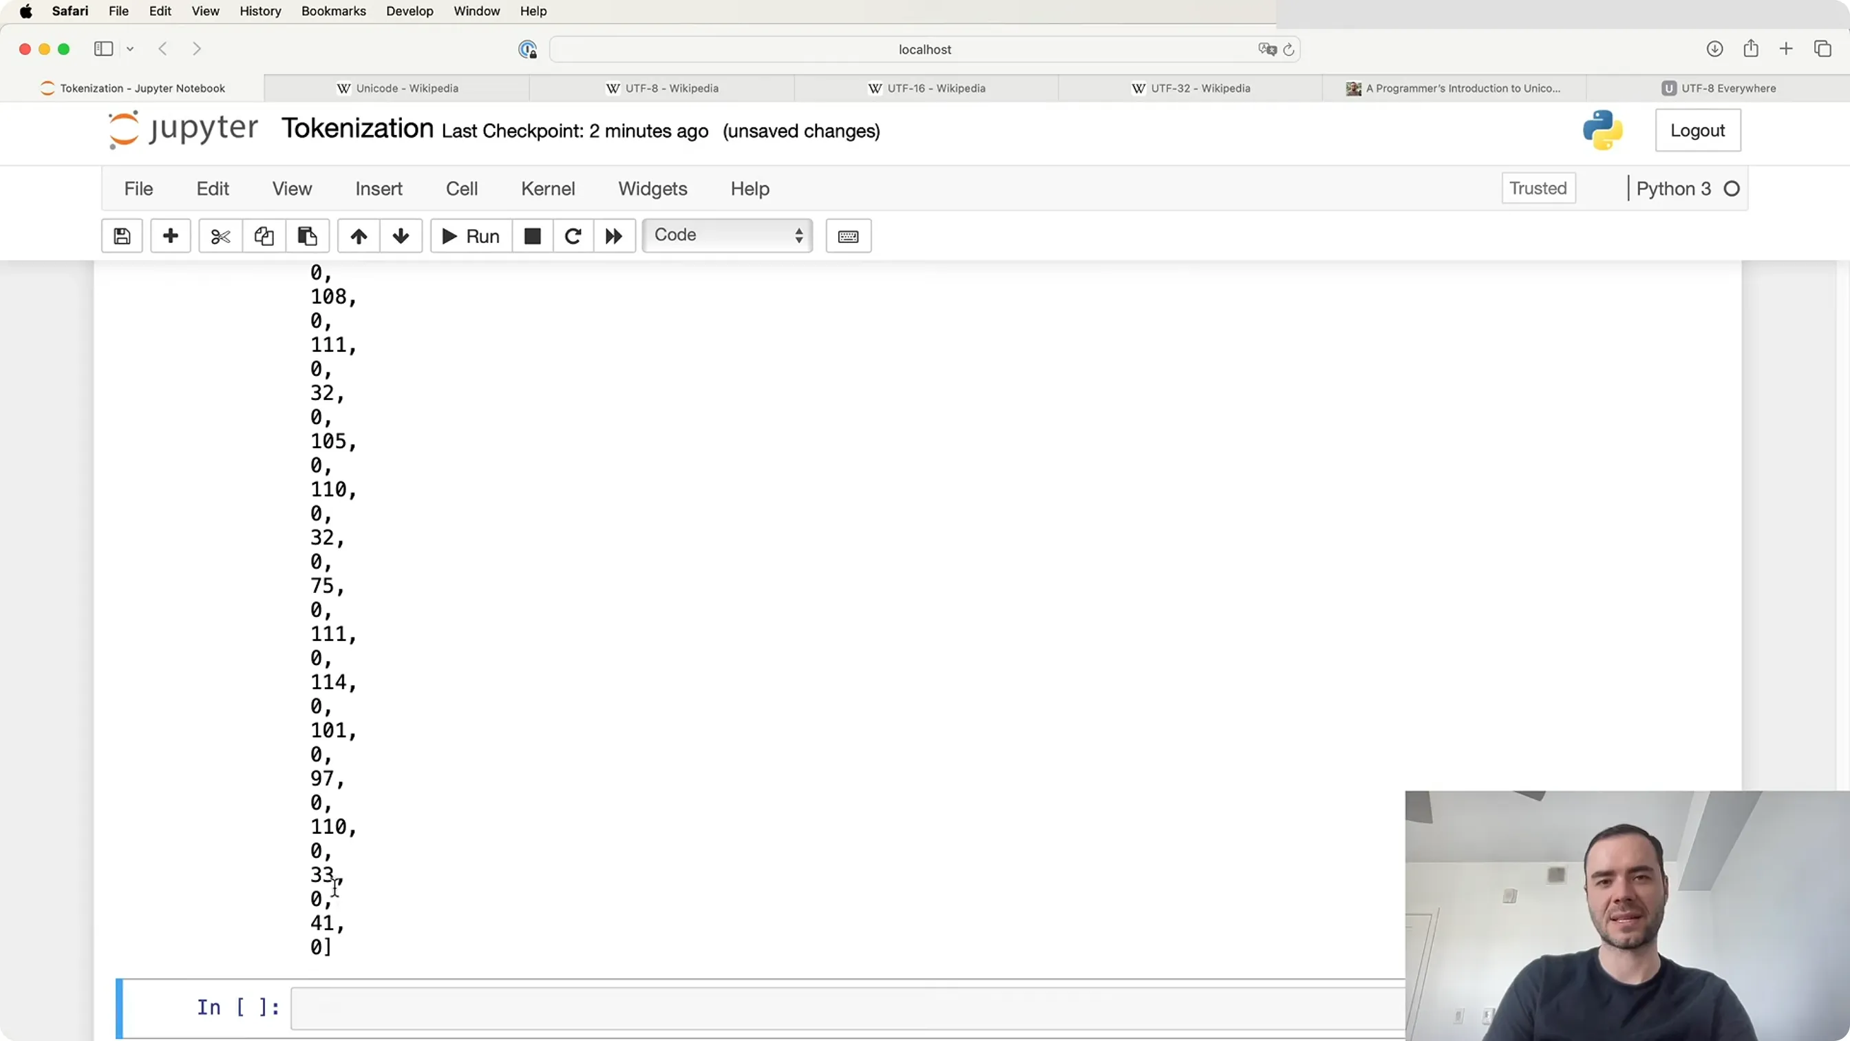Copy selected cells icon
The width and height of the screenshot is (1850, 1041).
[264, 235]
